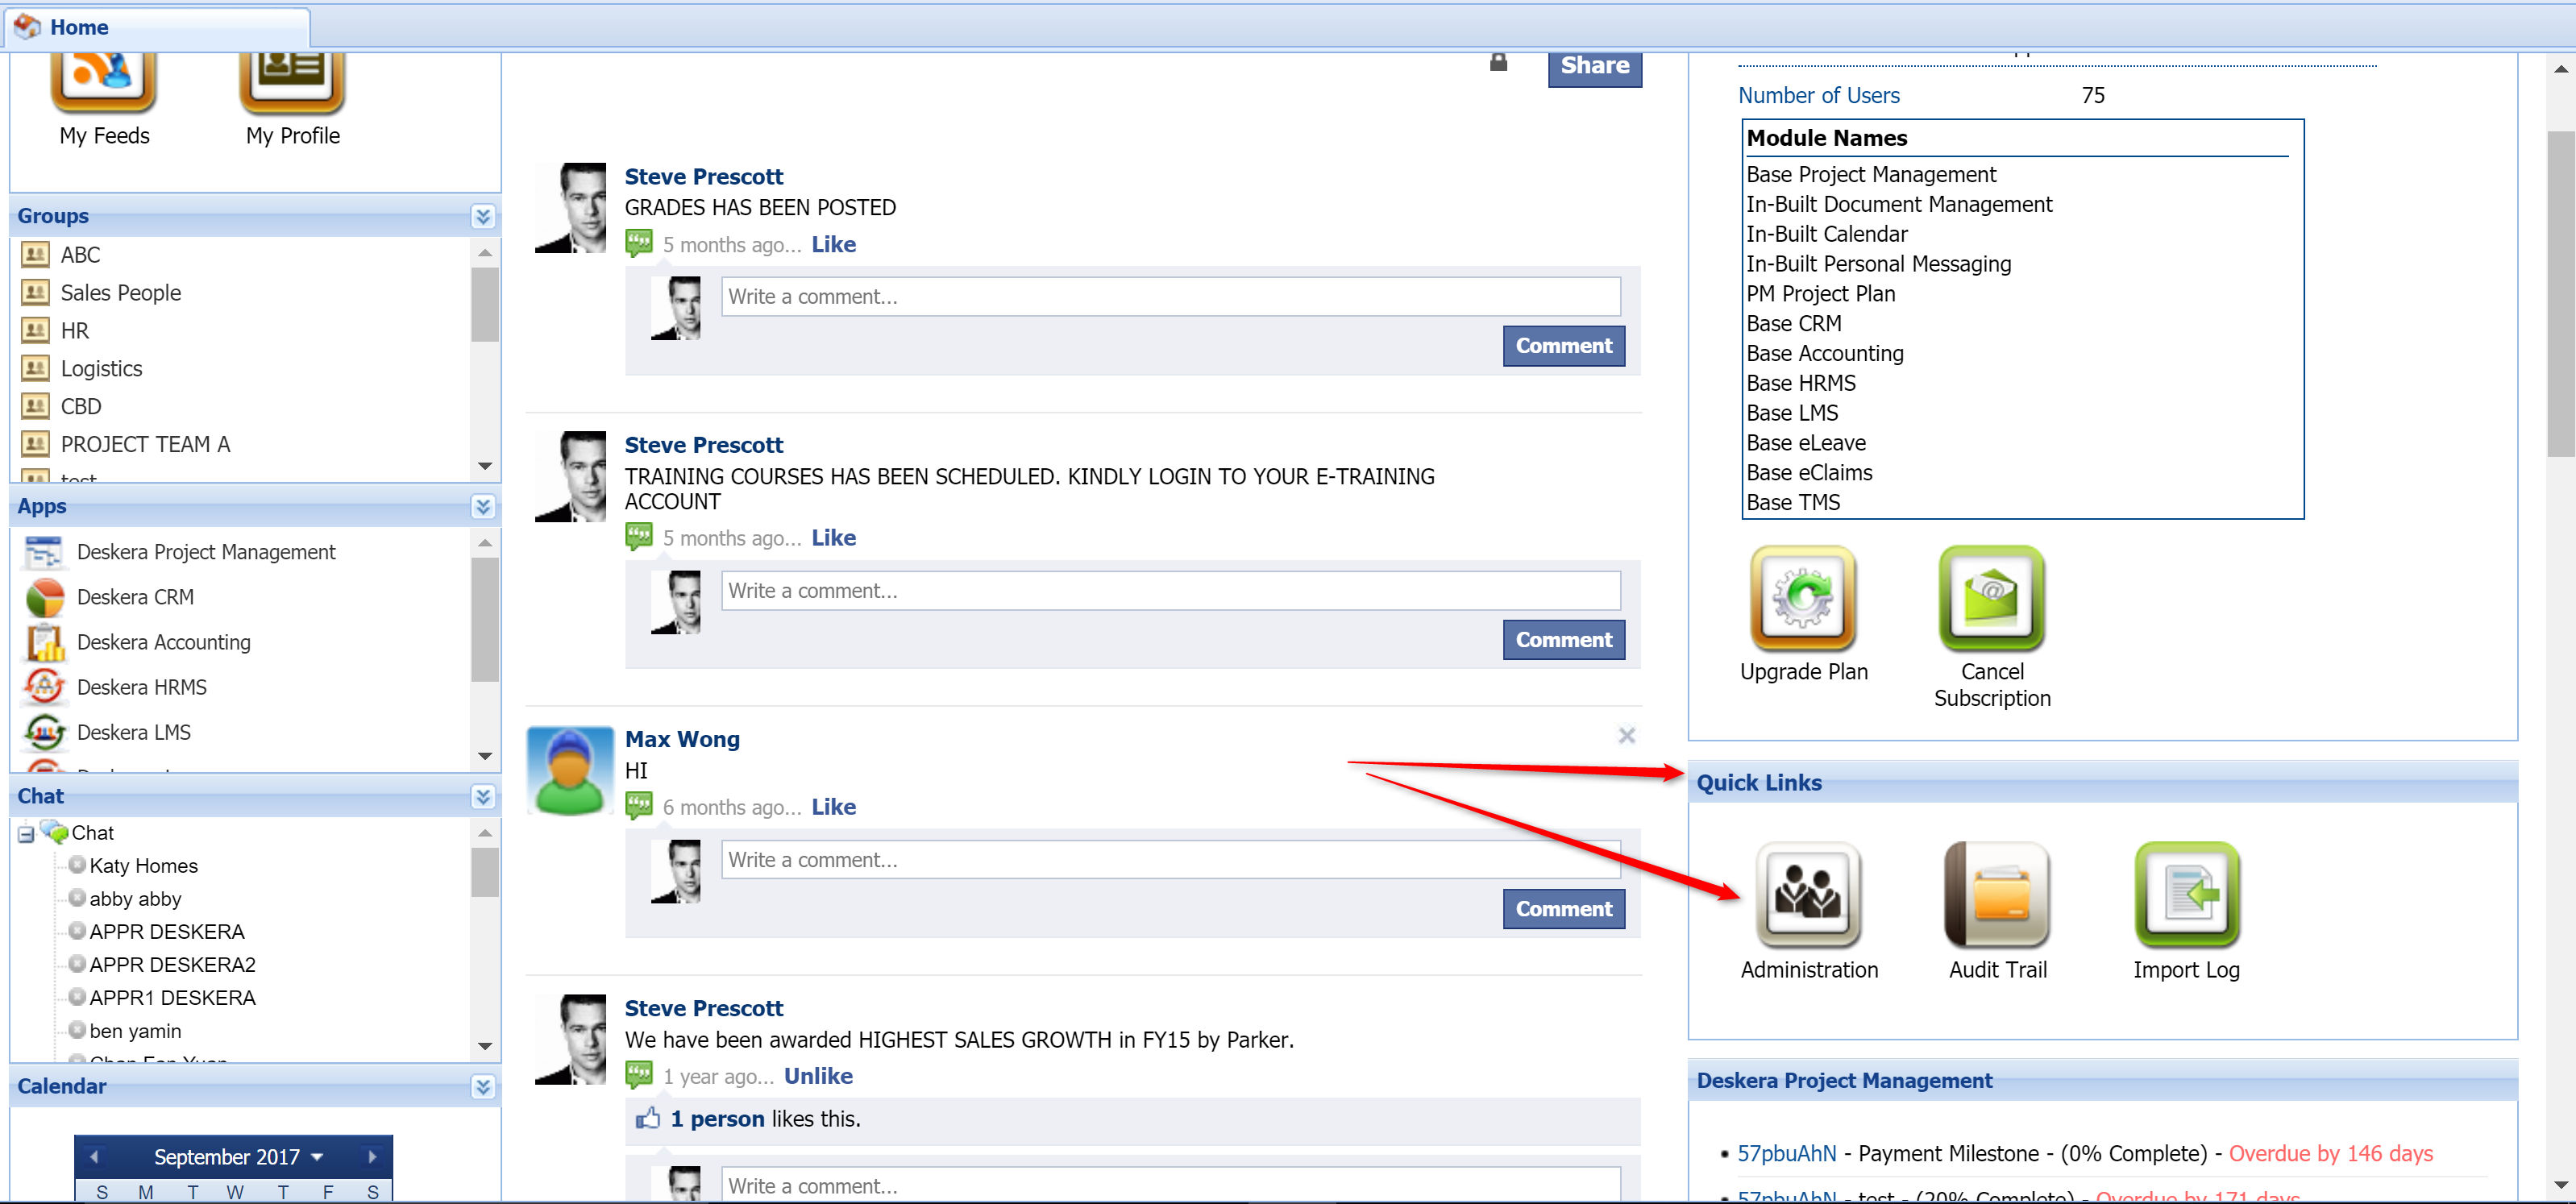
Task: Open the Audit Trail icon
Action: (1997, 894)
